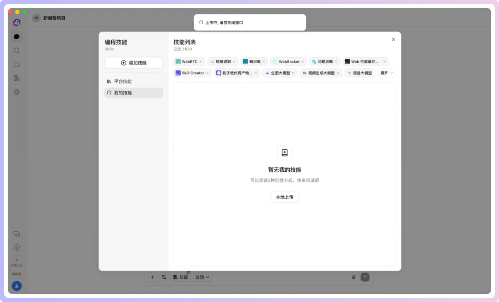This screenshot has width=499, height=302.
Task: Click the download icon in sidebar
Action: click(x=17, y=248)
